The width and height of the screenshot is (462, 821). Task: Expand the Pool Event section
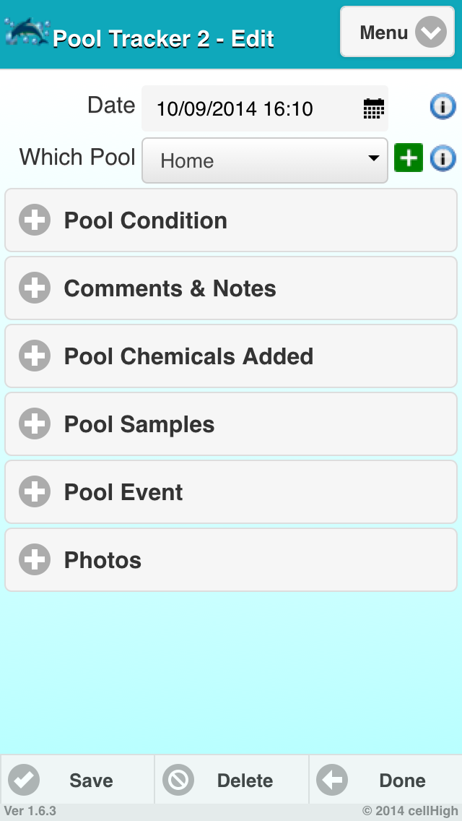point(231,492)
